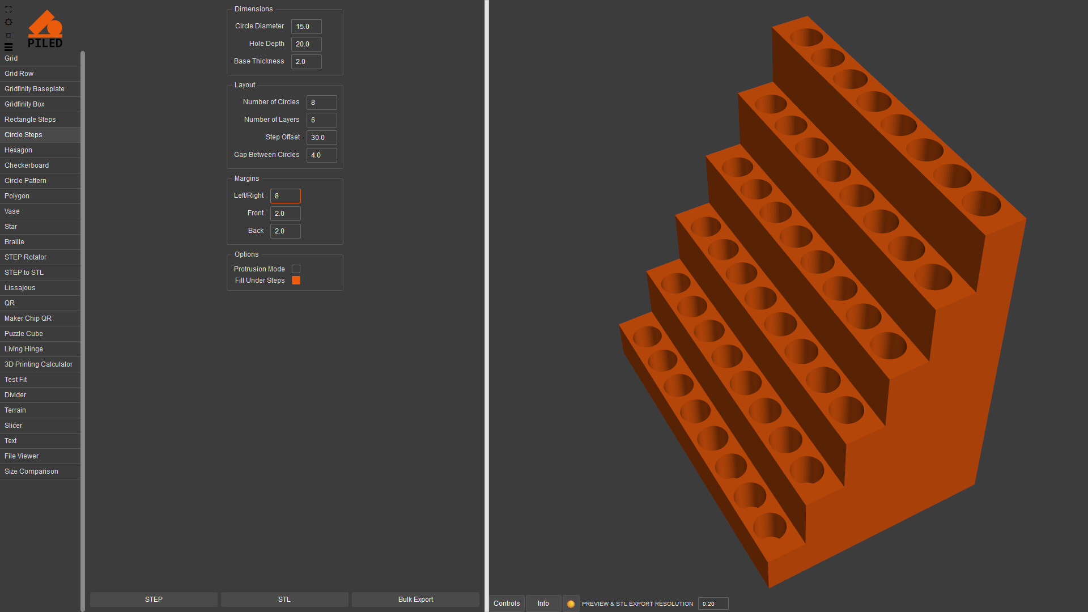Click the small square icon

click(x=8, y=35)
